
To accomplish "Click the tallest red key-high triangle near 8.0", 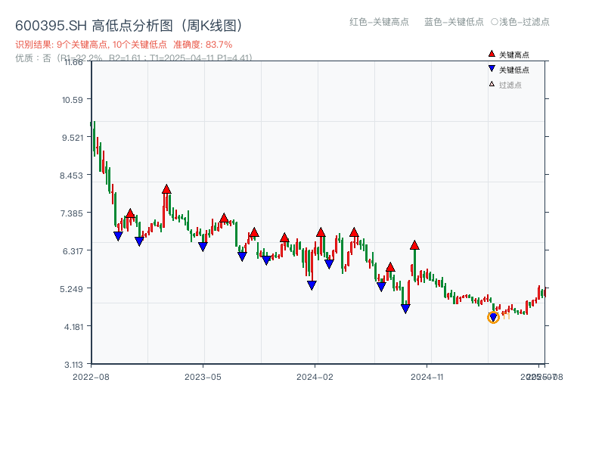I will tap(166, 189).
